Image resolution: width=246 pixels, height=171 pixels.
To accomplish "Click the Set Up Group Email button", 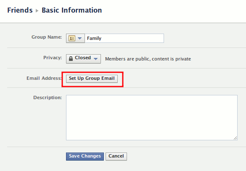I will click(x=92, y=79).
